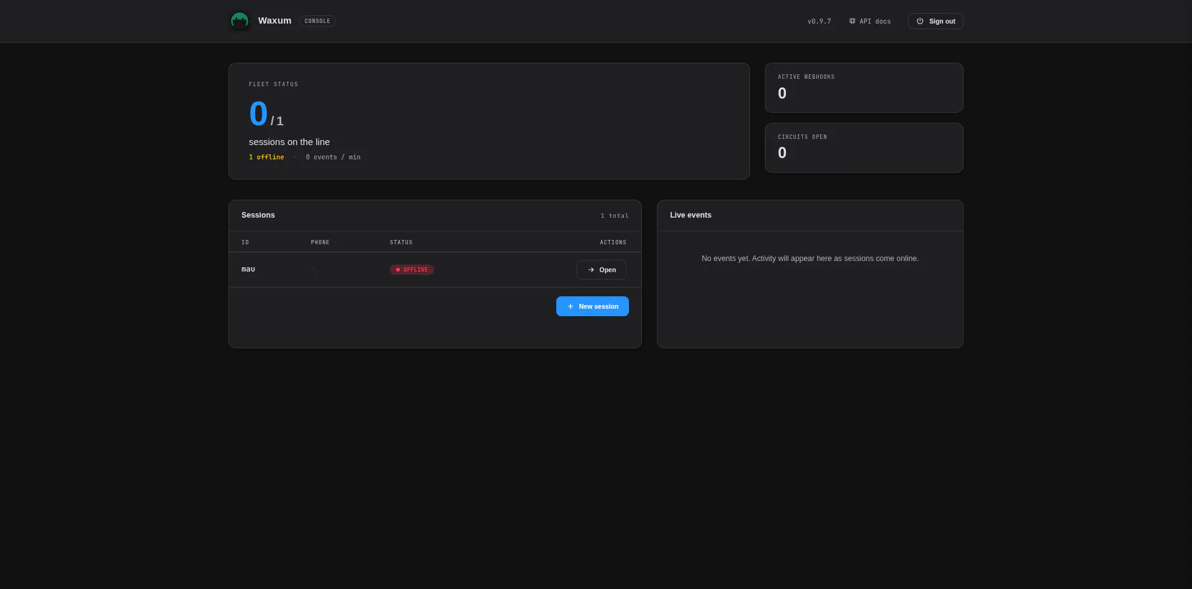Click the arrow icon in the Open button
The width and height of the screenshot is (1192, 589).
click(591, 270)
